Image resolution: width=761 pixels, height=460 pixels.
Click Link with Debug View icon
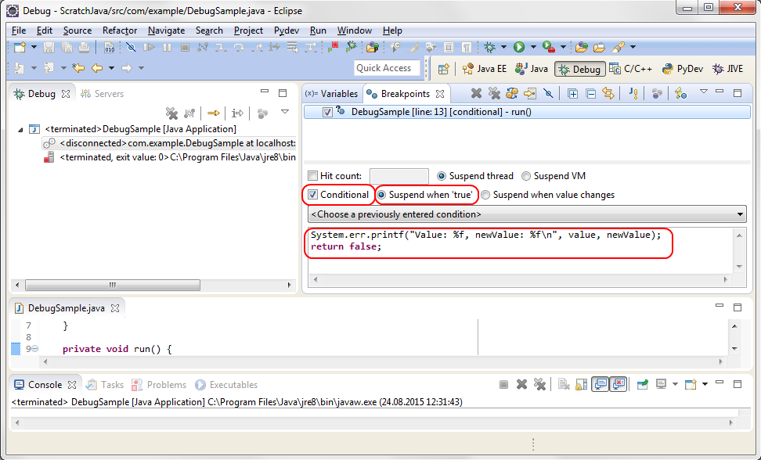pyautogui.click(x=608, y=93)
